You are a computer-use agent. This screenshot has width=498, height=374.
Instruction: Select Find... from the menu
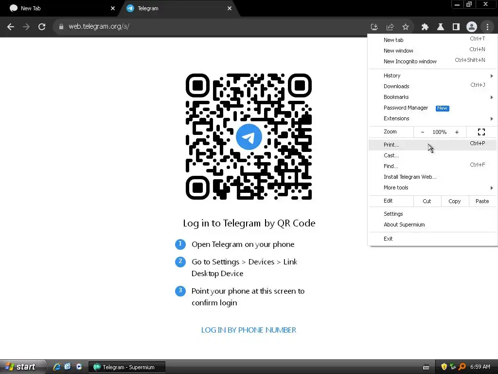[x=432, y=166]
